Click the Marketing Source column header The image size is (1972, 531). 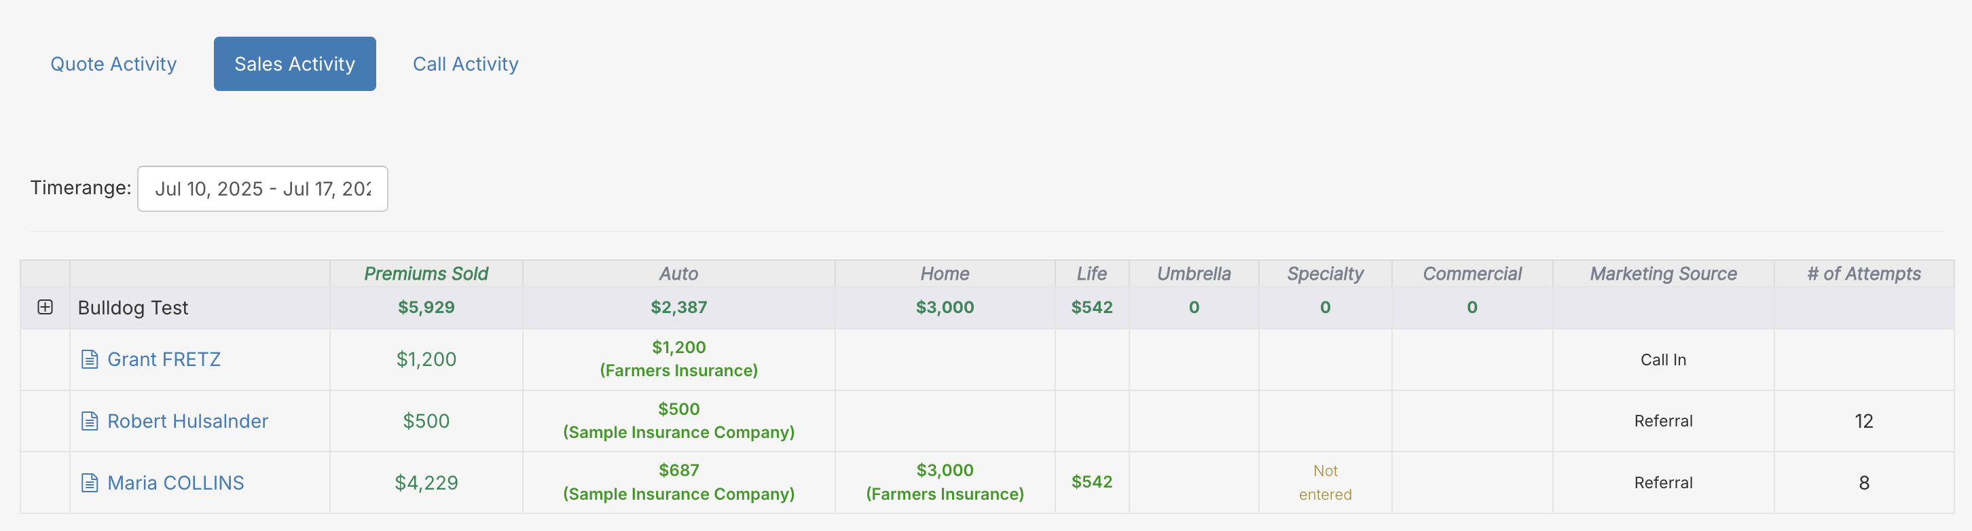(x=1663, y=274)
